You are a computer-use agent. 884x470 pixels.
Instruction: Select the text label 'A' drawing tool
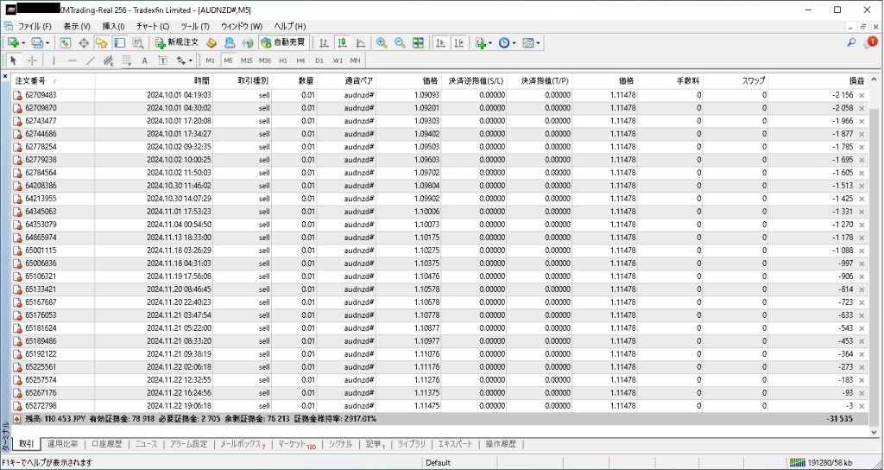pos(144,60)
